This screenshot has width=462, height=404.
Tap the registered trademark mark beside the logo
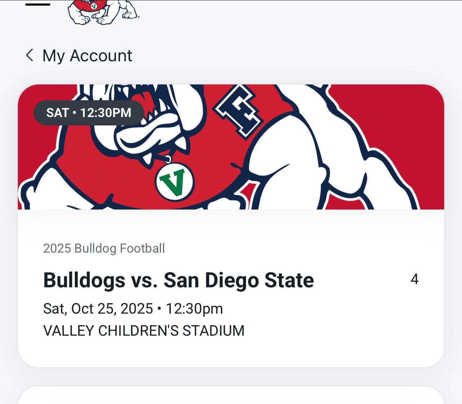click(138, 16)
